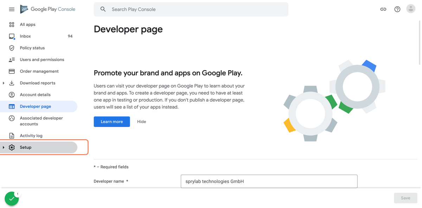The width and height of the screenshot is (422, 208).
Task: Open Download reports label
Action: 38,83
